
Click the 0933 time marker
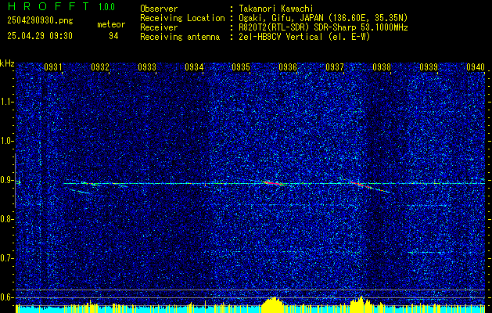(x=147, y=67)
